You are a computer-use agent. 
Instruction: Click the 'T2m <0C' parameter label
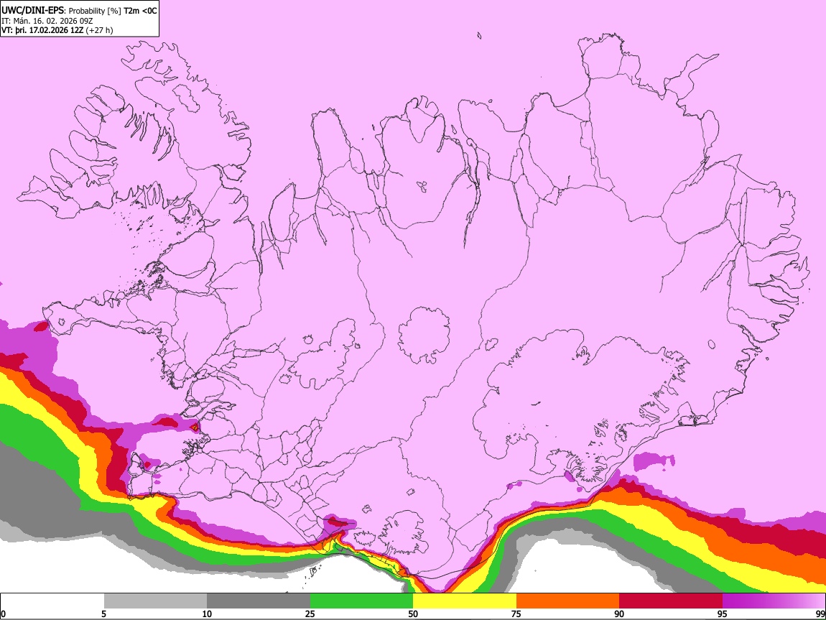click(x=140, y=11)
